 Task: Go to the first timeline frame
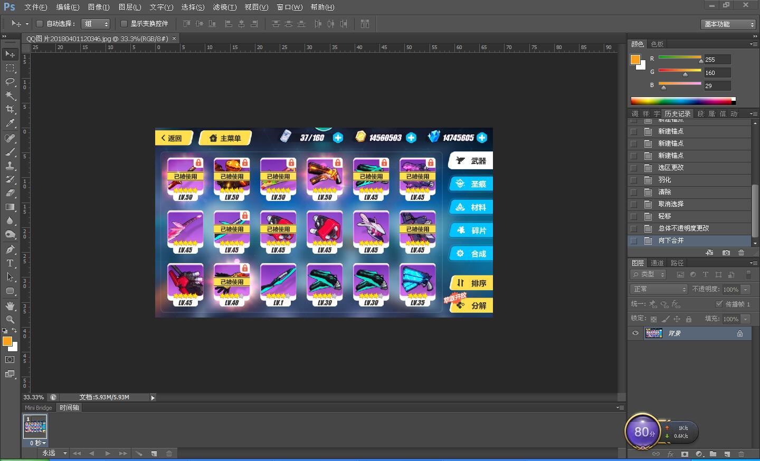coord(77,453)
